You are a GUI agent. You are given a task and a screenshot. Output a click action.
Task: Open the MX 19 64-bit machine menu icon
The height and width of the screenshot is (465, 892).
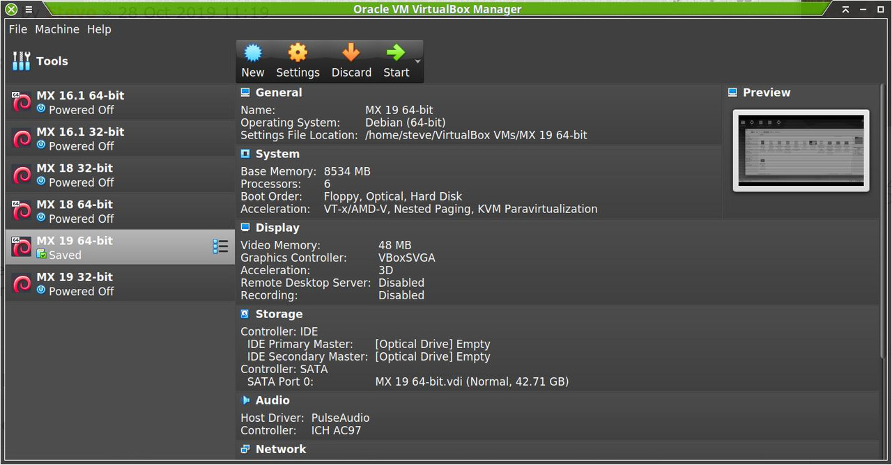point(220,246)
